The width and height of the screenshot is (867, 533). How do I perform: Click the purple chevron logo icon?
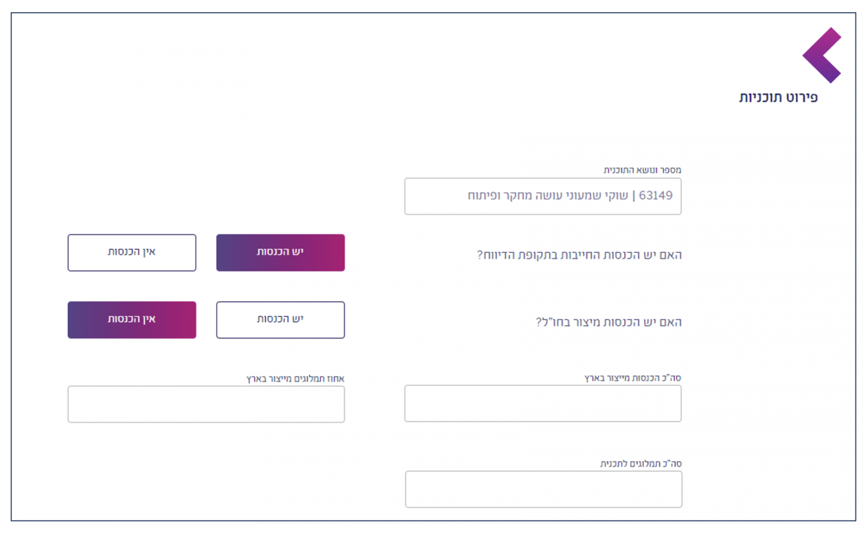click(822, 55)
